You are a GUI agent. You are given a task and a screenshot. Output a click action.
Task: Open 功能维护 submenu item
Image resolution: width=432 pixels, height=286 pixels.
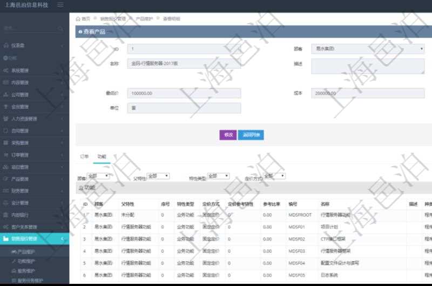pos(26,261)
